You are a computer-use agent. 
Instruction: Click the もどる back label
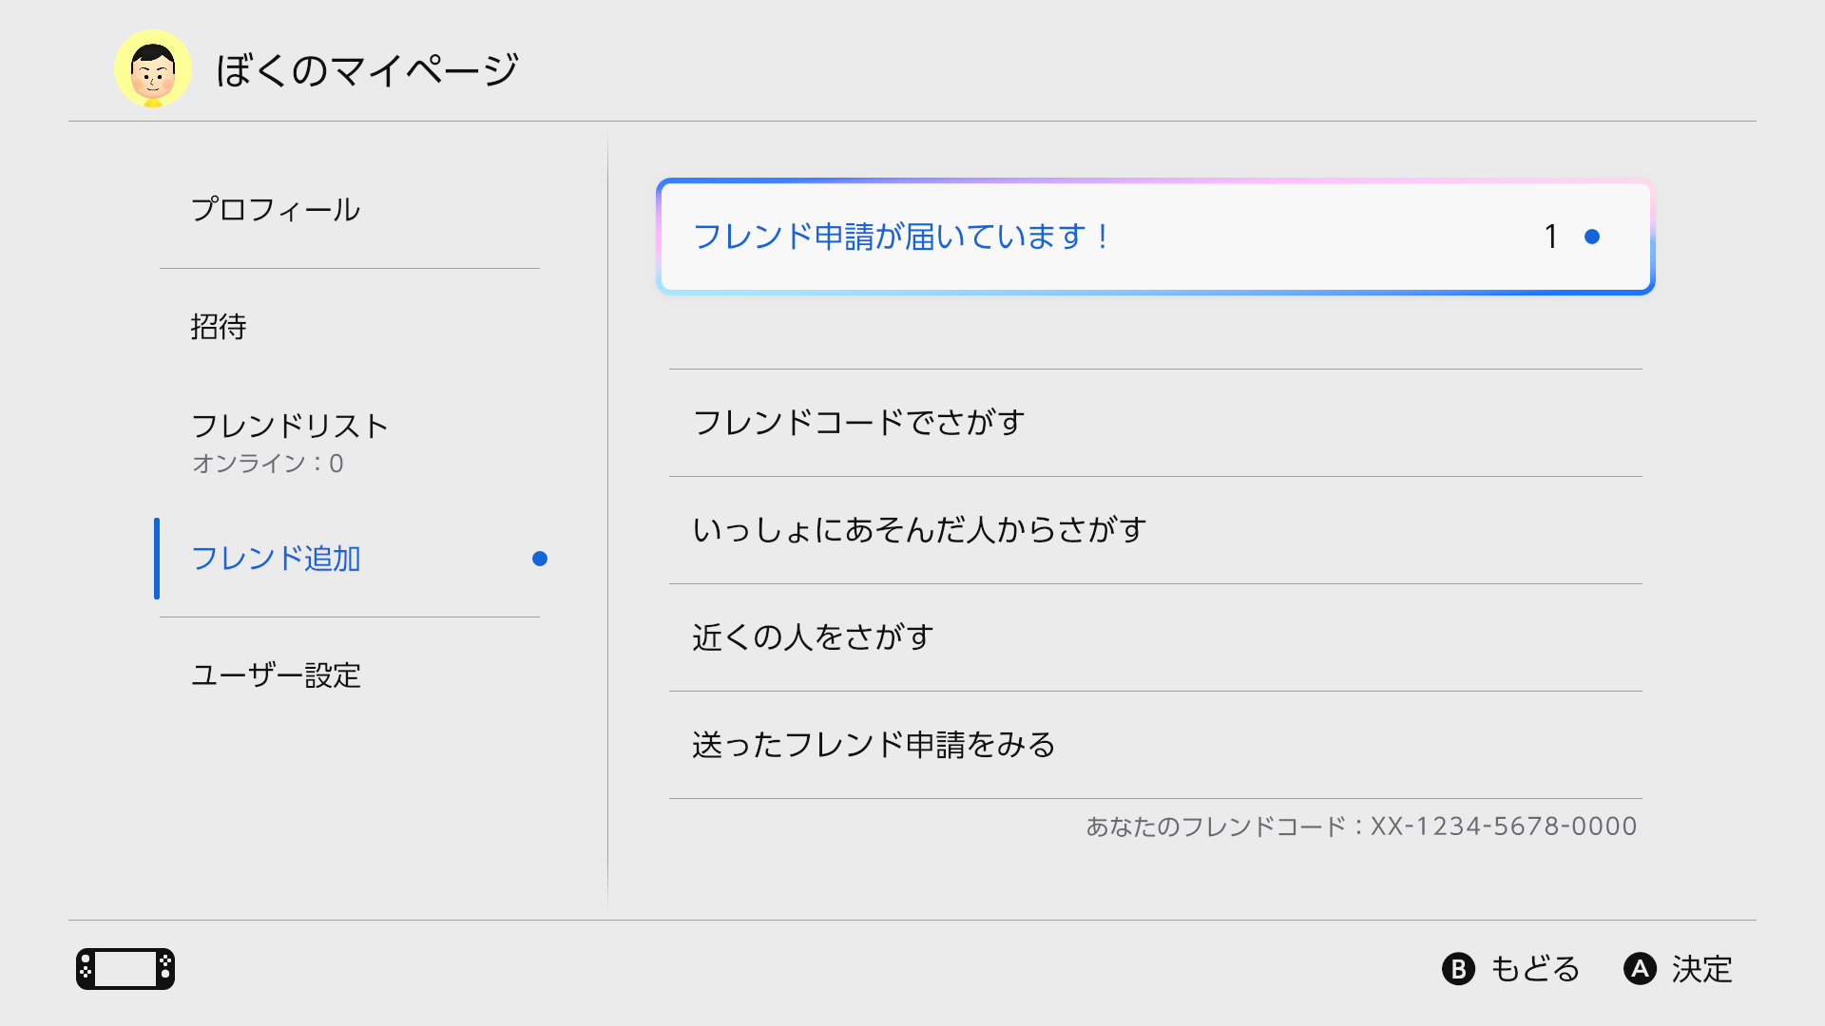click(x=1535, y=969)
